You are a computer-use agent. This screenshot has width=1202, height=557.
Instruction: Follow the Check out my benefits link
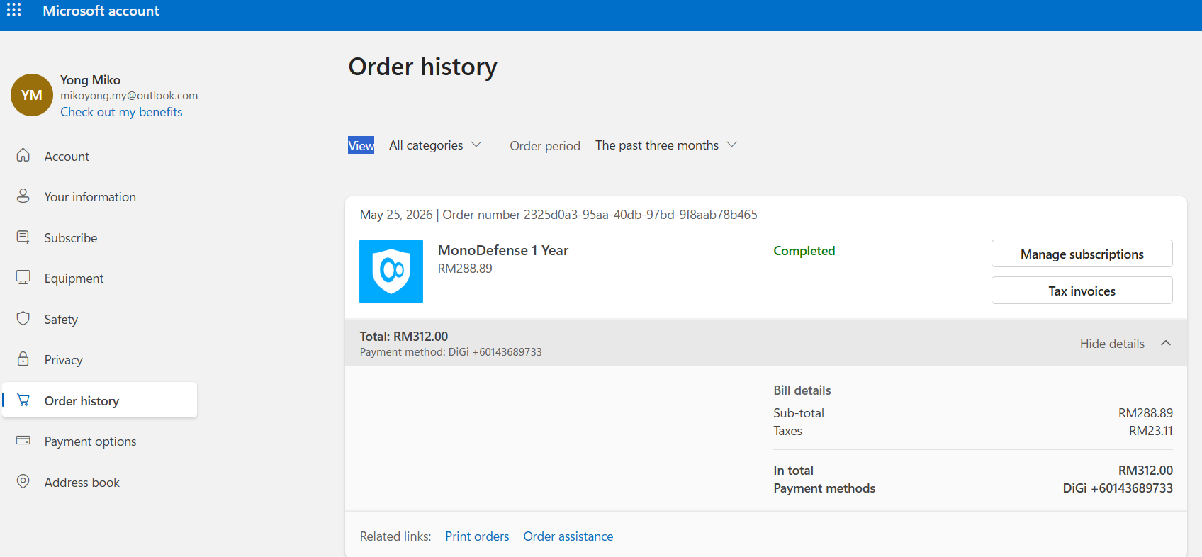click(x=121, y=112)
